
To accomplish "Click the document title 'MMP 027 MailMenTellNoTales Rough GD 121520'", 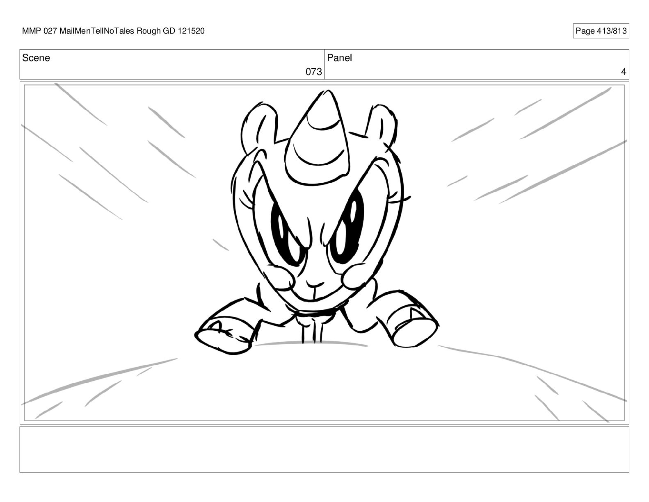I will tap(113, 31).
